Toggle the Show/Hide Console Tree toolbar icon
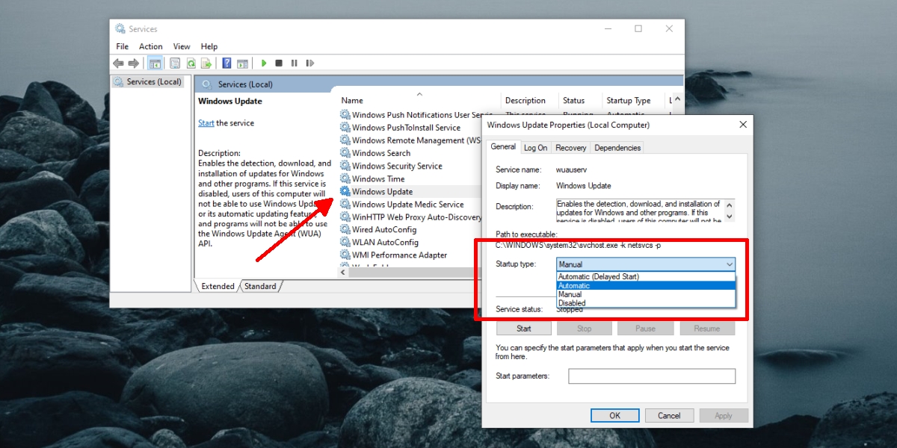Viewport: 897px width, 448px height. tap(155, 63)
